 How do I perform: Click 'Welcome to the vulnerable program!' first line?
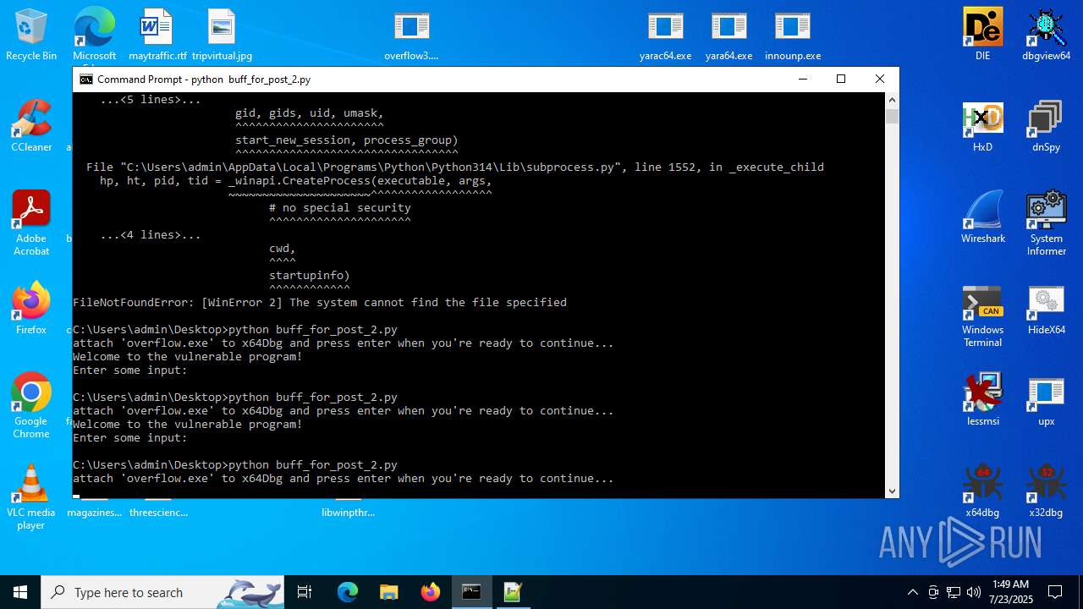(x=188, y=356)
